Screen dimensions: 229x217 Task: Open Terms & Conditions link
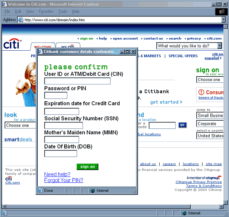(204, 186)
